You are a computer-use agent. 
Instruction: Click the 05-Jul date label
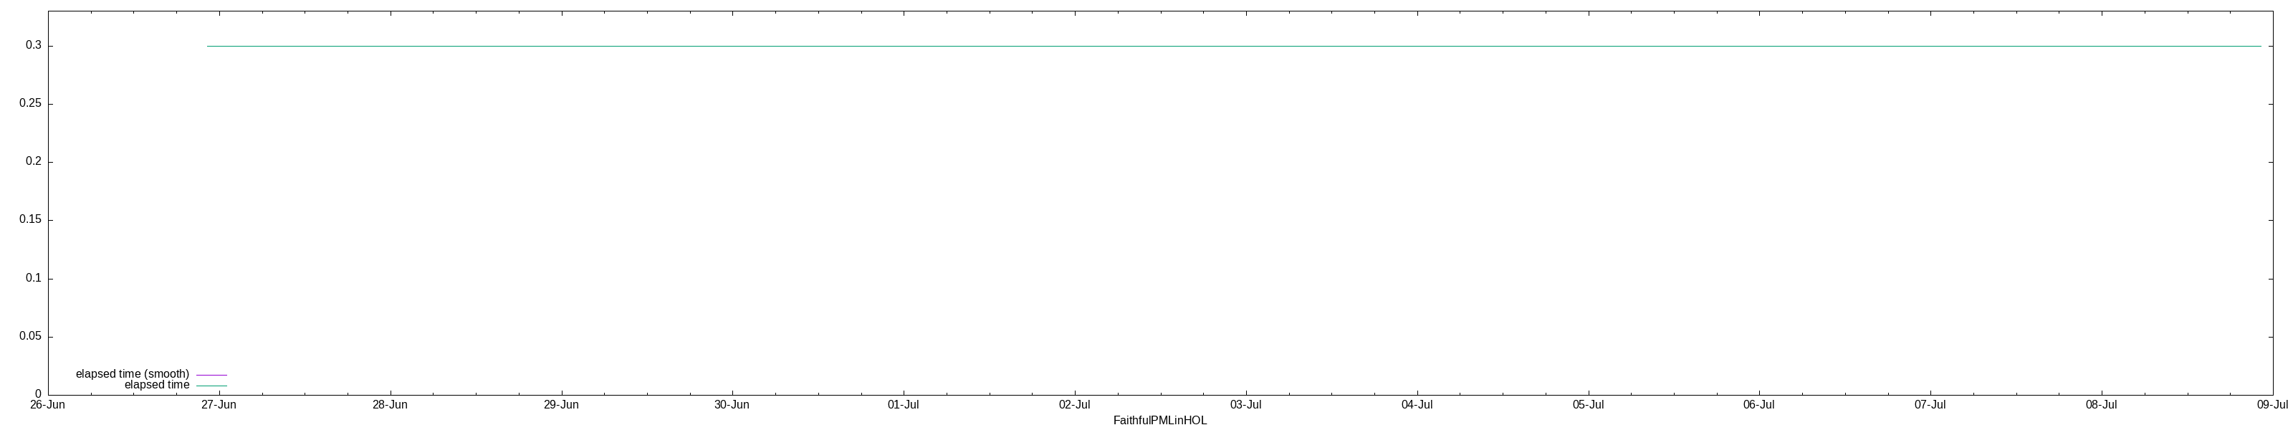[x=1588, y=405]
